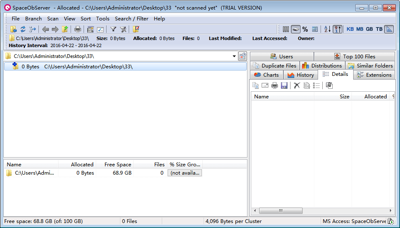The width and height of the screenshot is (400, 228).
Task: Click the file count grid icon
Action: click(x=315, y=29)
